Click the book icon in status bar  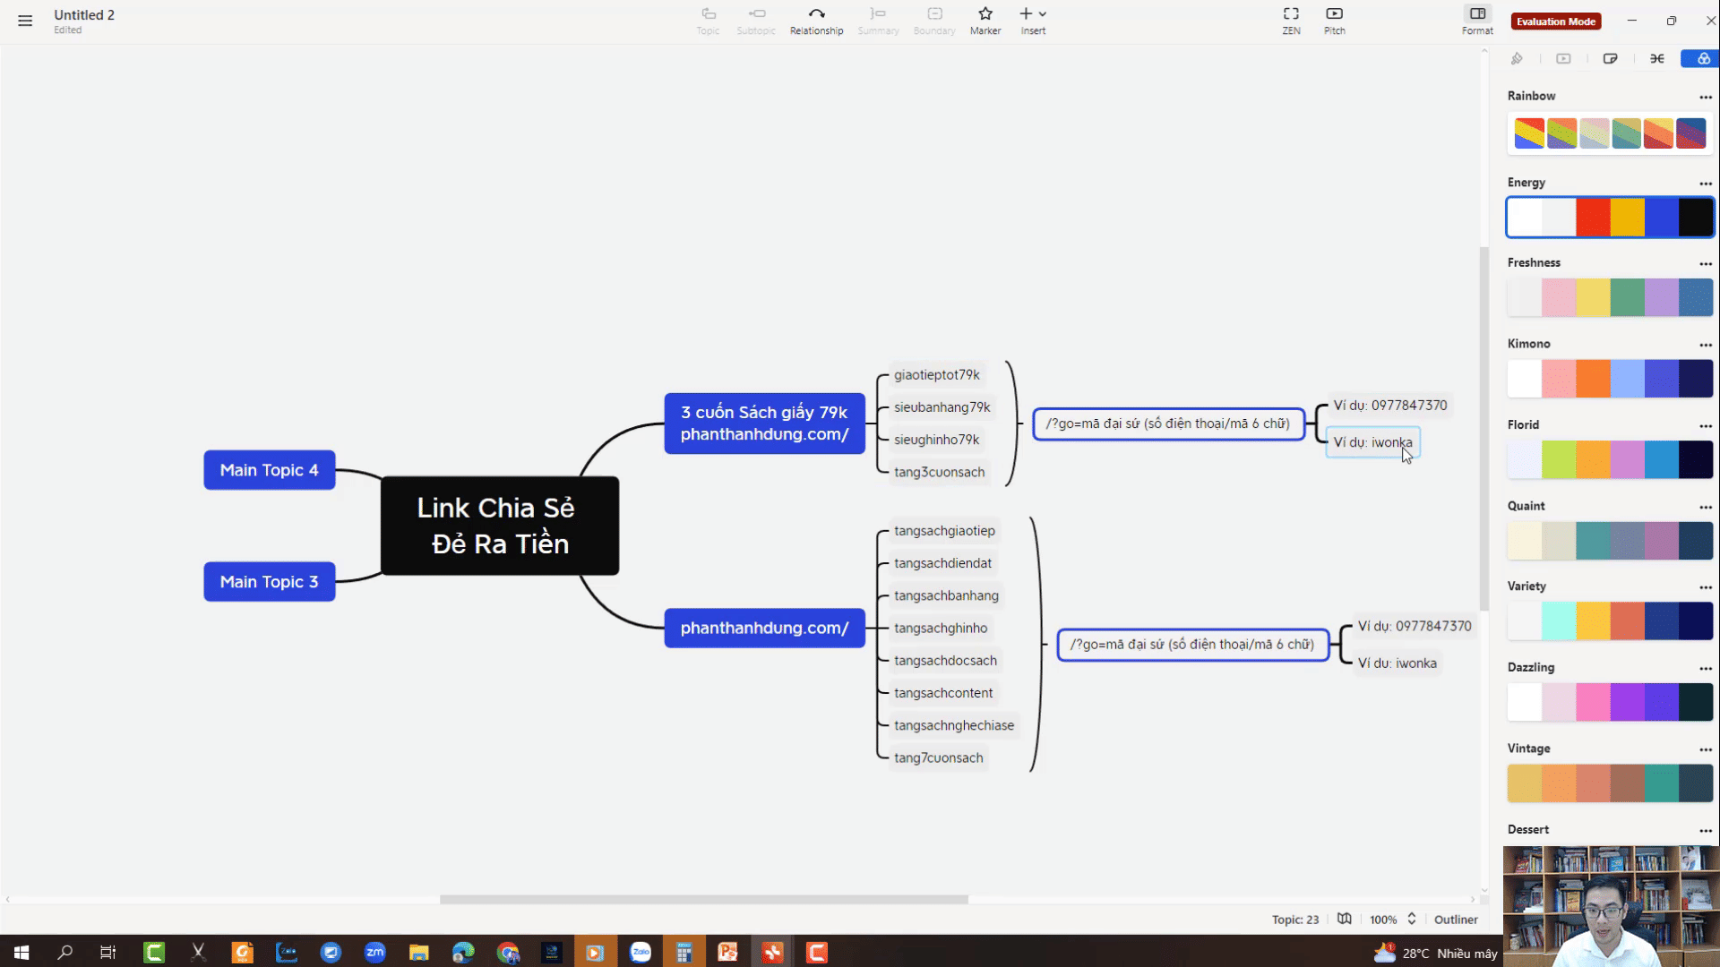coord(1344,919)
